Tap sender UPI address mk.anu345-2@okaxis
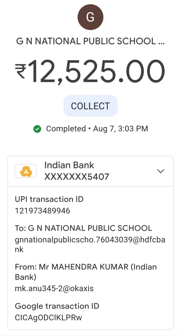This screenshot has height=336, width=181. pos(54,288)
